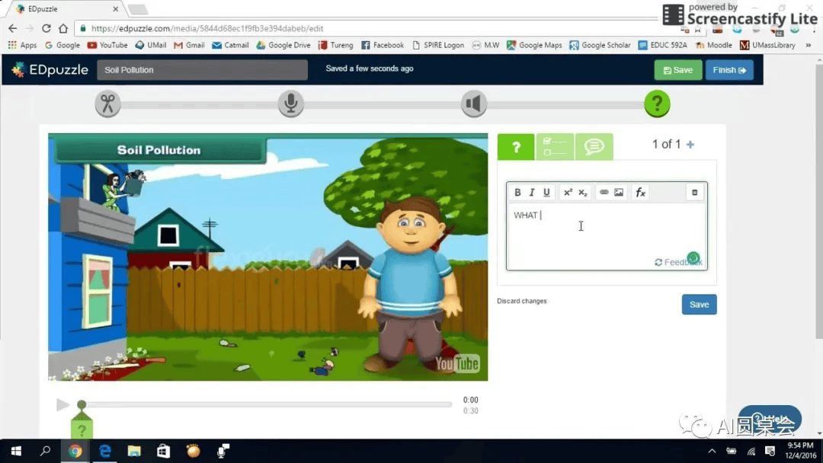Image resolution: width=823 pixels, height=463 pixels.
Task: Toggle underline text formatting
Action: tap(546, 193)
